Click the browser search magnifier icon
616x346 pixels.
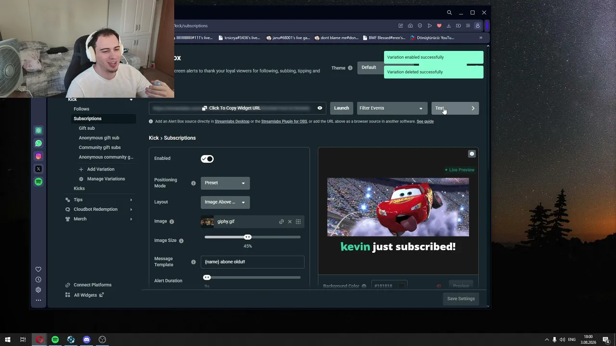[449, 12]
